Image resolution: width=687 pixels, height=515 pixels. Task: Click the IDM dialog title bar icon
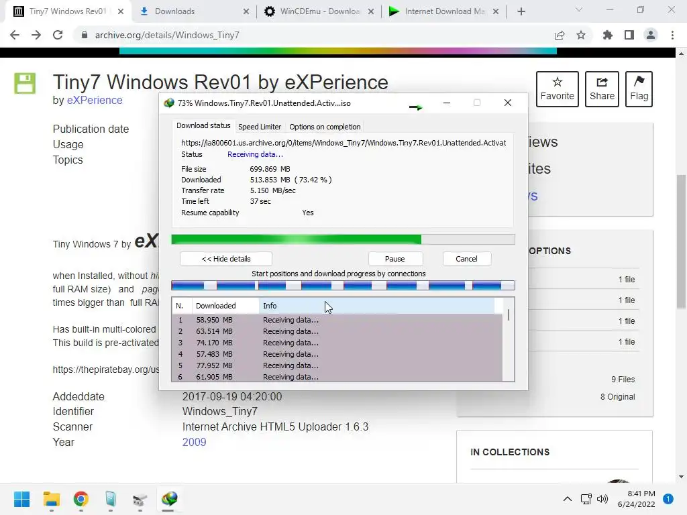pos(168,103)
